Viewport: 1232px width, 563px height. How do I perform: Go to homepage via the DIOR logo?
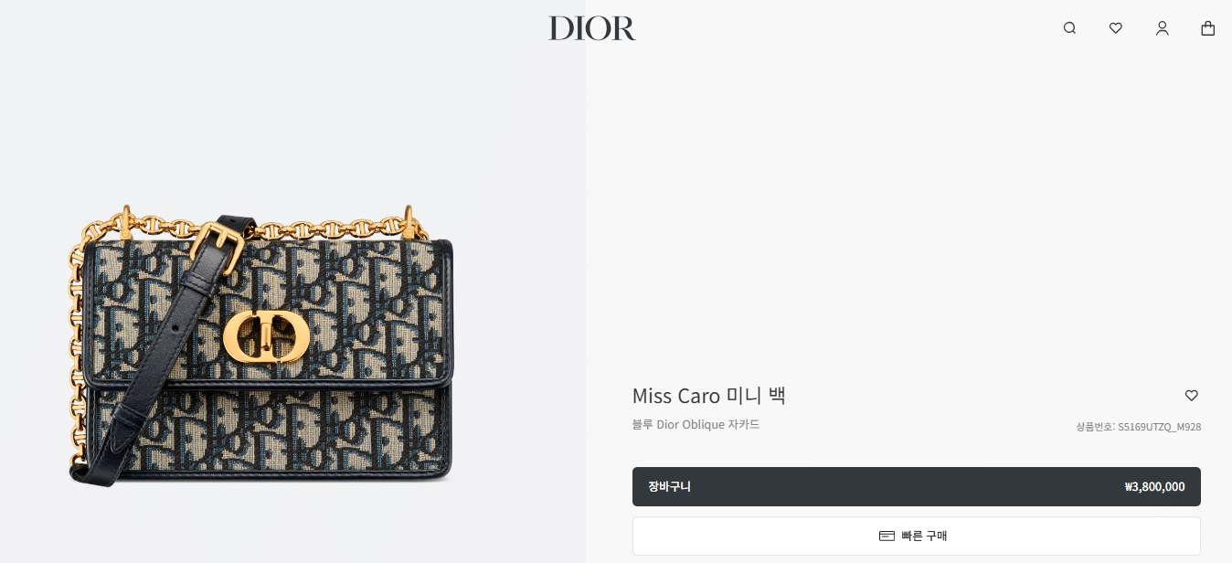click(x=591, y=28)
